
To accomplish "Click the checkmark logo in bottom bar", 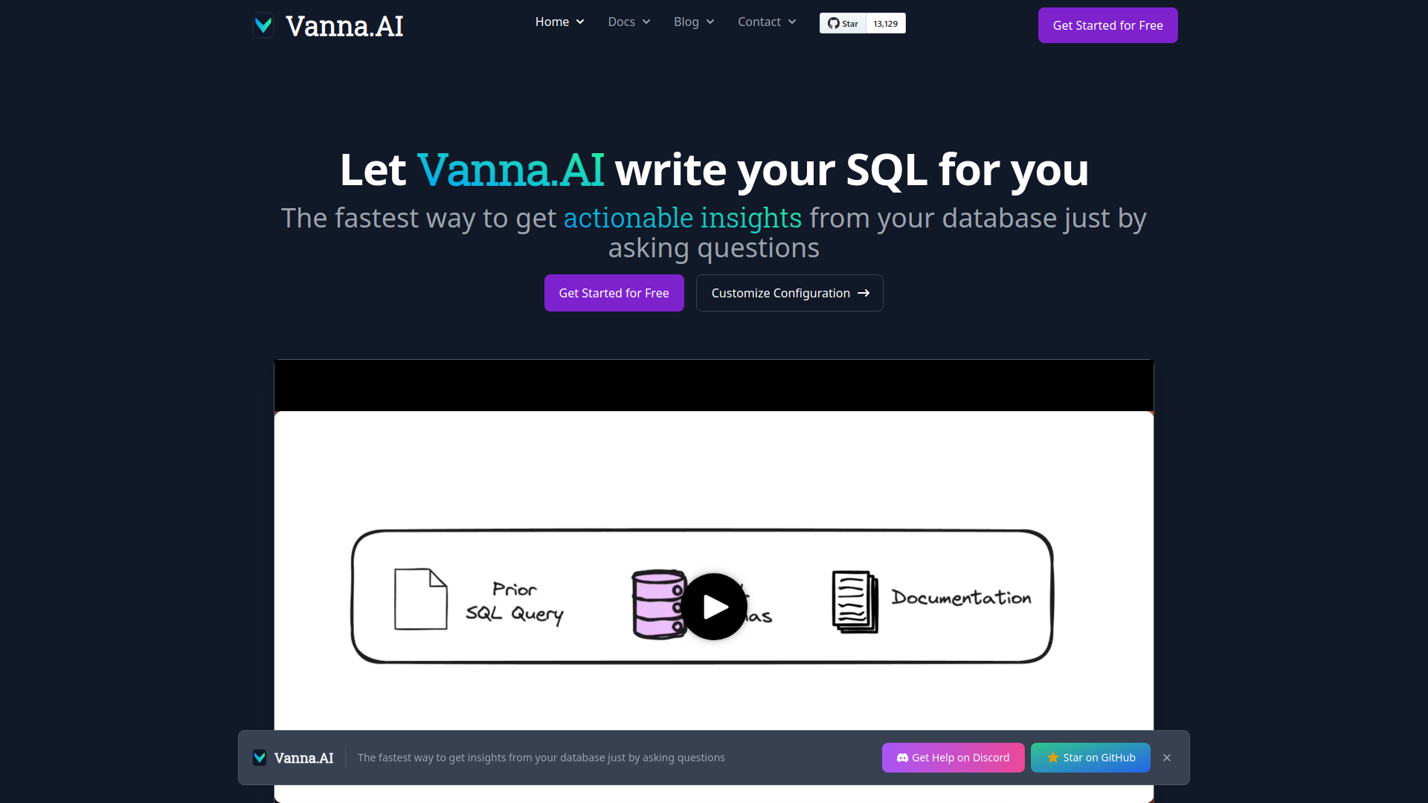I will tap(259, 757).
